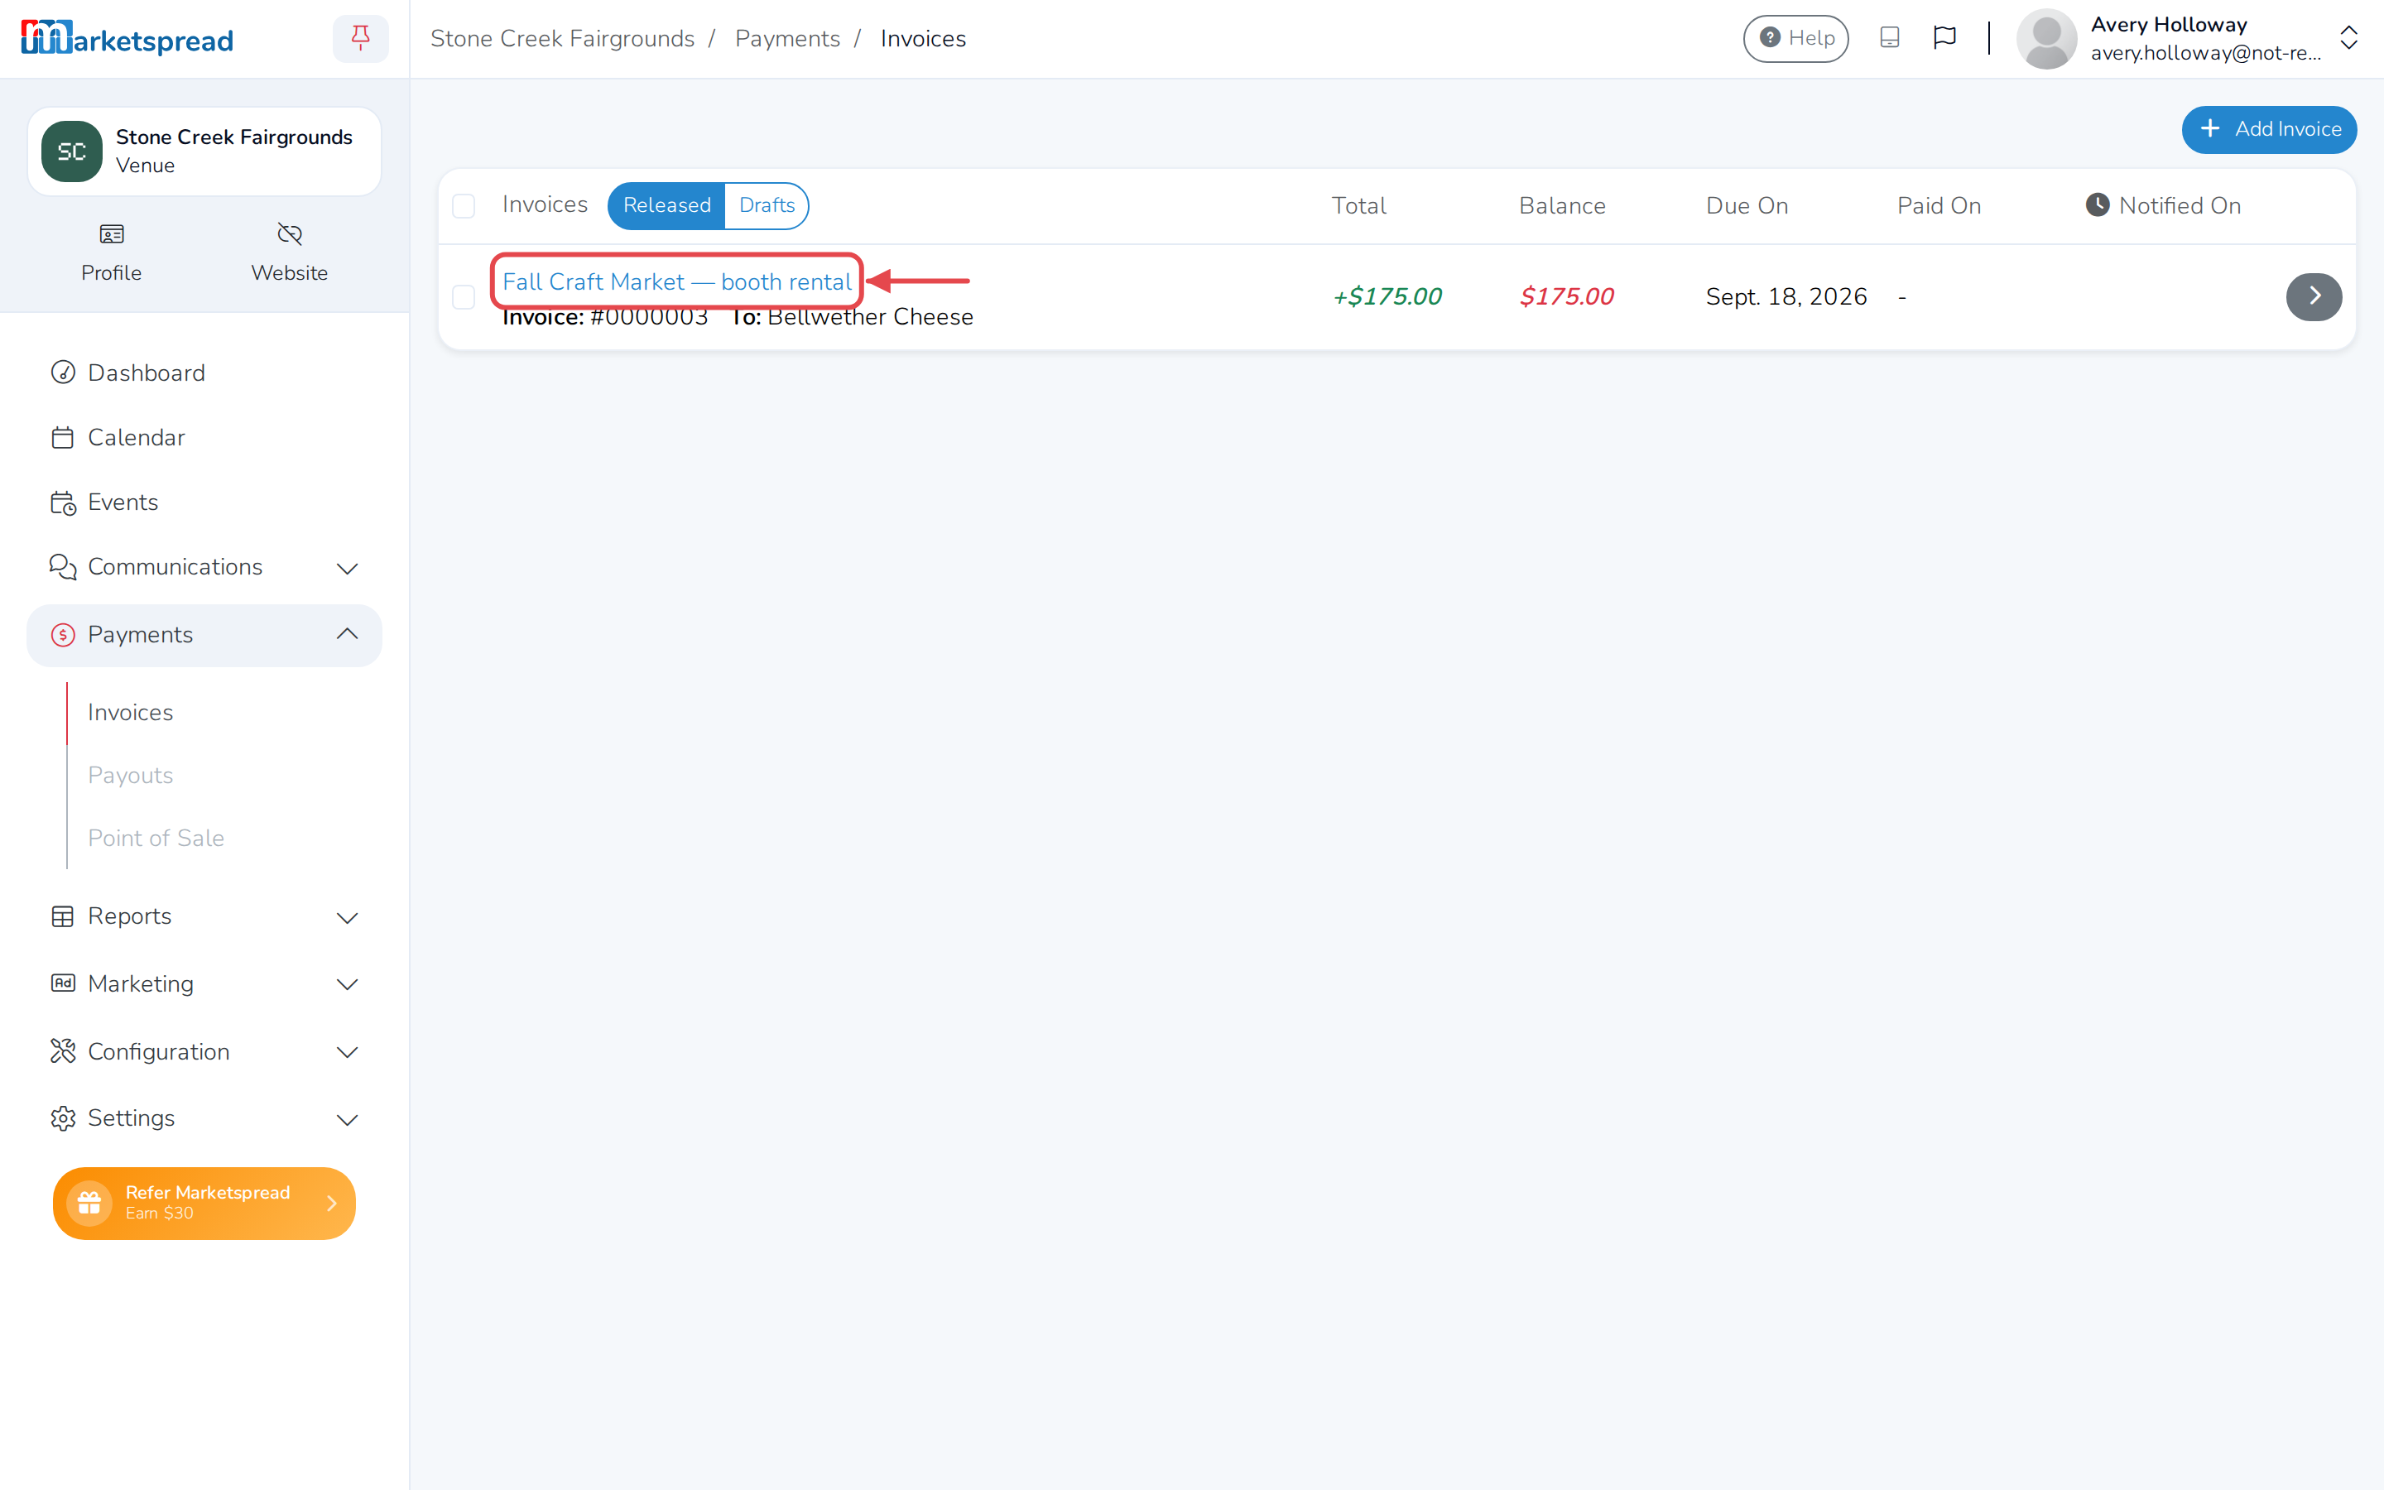The image size is (2384, 1490).
Task: Expand the Reports menu
Action: point(204,916)
